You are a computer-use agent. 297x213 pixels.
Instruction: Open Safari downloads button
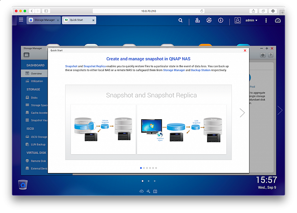pyautogui.click(x=273, y=11)
